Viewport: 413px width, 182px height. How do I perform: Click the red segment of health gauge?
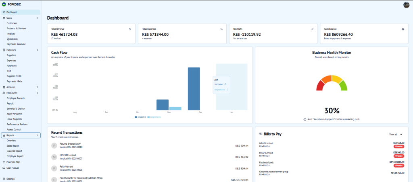320,86
